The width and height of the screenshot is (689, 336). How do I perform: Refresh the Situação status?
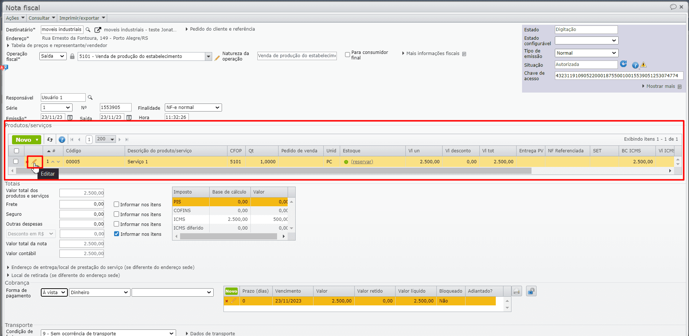tap(624, 64)
